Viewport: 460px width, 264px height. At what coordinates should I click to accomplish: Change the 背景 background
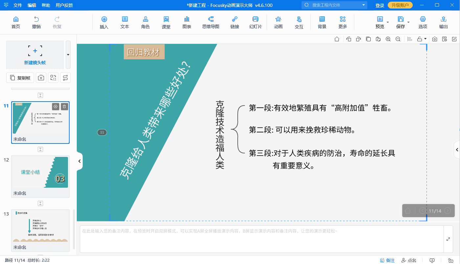pos(322,23)
